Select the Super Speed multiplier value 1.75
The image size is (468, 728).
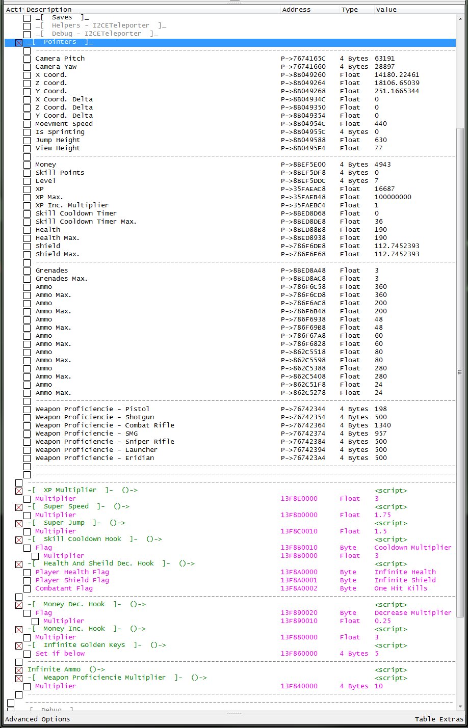(x=383, y=515)
